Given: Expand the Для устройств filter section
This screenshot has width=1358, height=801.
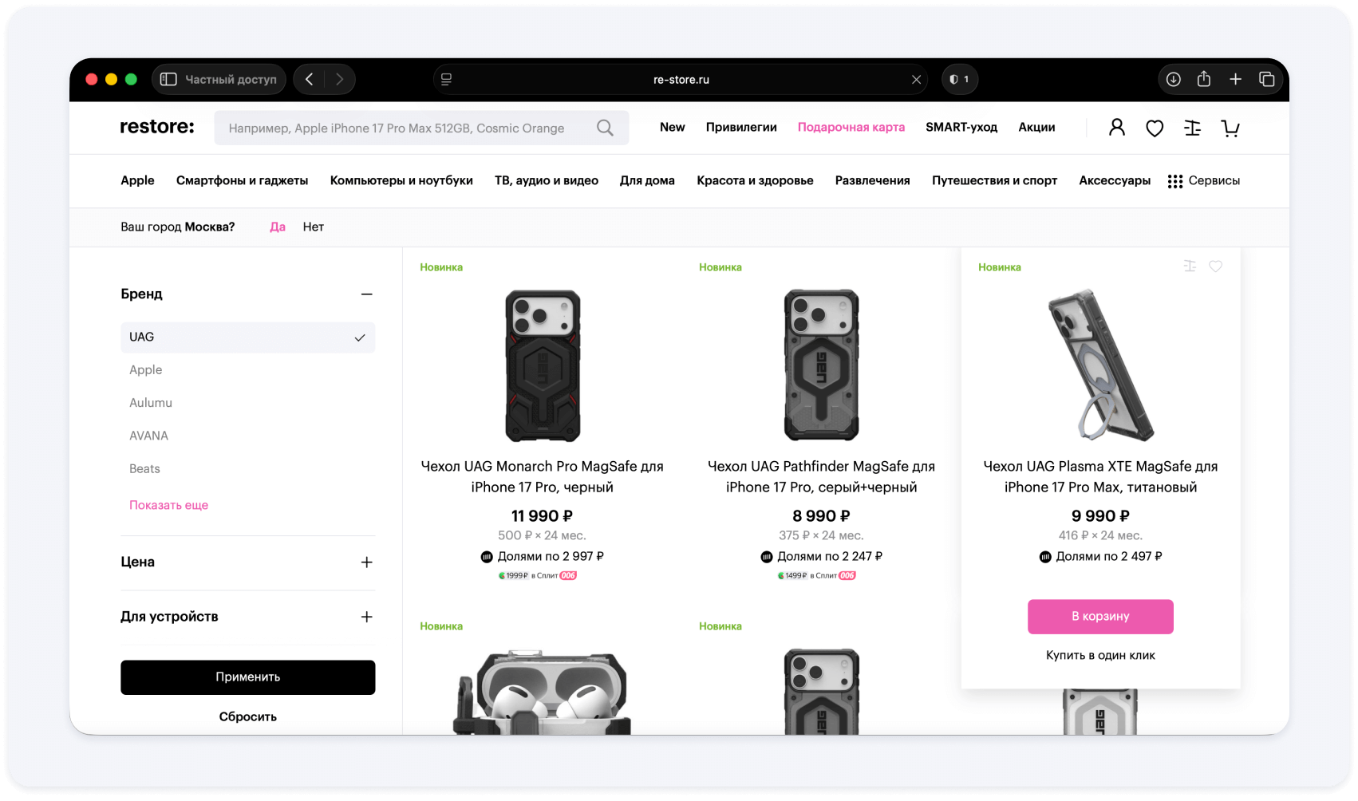Looking at the screenshot, I should point(366,617).
